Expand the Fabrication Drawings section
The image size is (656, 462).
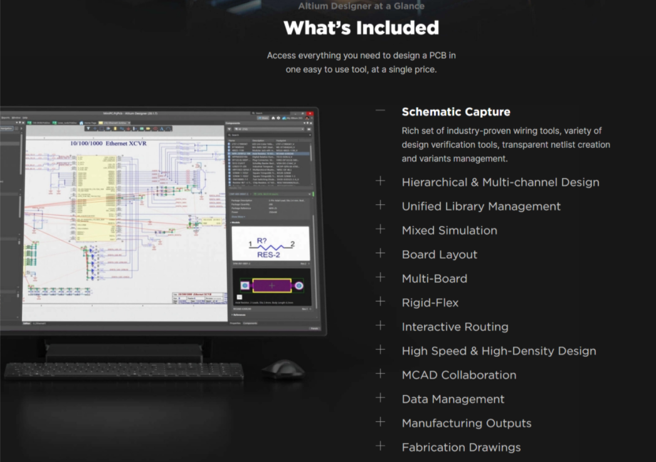380,446
